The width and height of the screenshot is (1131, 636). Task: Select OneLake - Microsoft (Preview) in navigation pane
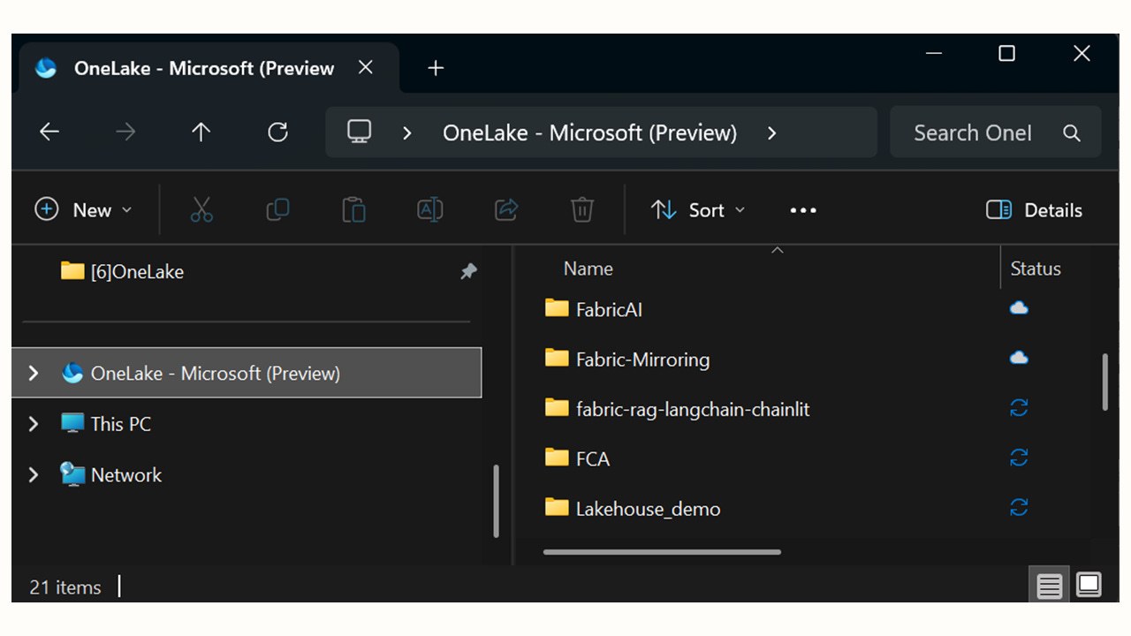247,373
